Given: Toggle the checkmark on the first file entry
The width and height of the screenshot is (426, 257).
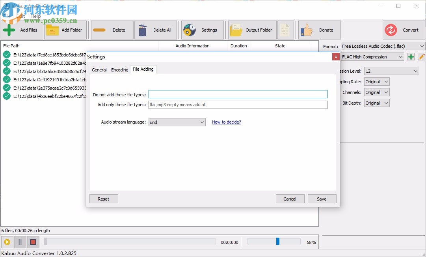Looking at the screenshot, I should pos(6,54).
